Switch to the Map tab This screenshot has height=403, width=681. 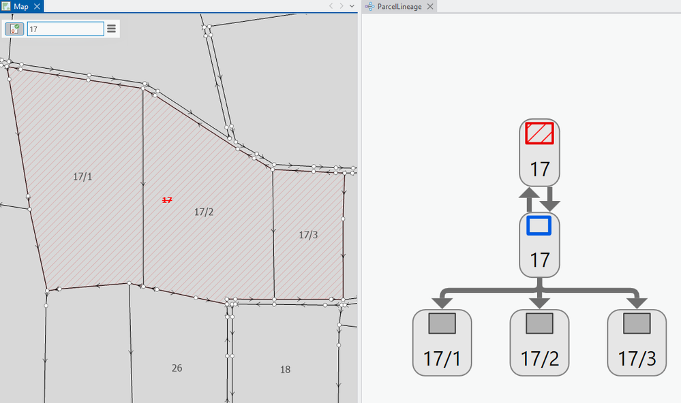pos(21,7)
